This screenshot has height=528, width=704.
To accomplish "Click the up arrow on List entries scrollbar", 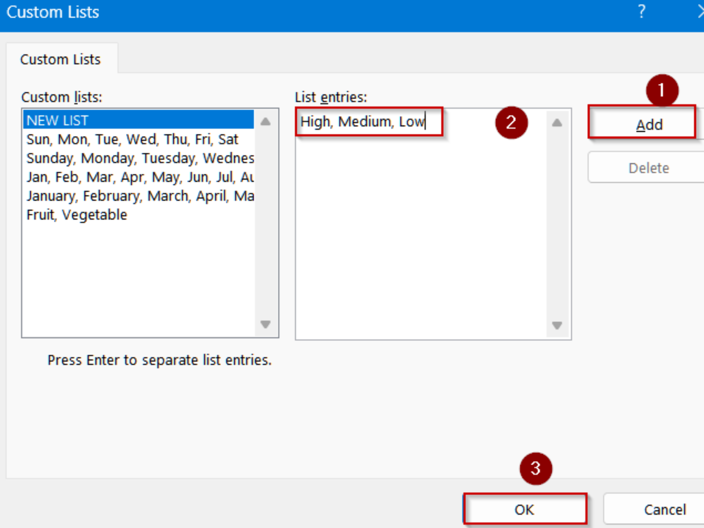I will coord(557,122).
